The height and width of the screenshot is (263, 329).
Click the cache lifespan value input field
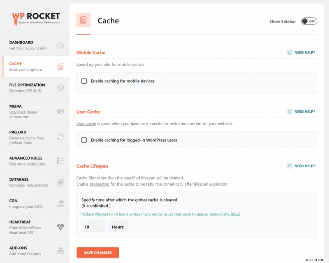pyautogui.click(x=93, y=227)
